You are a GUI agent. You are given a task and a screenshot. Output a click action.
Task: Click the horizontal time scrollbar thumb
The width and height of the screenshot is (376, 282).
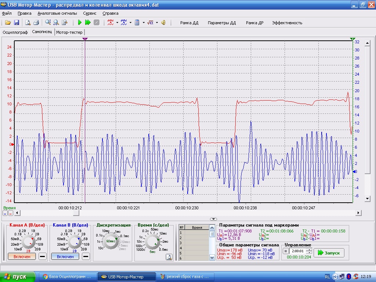tap(76, 213)
